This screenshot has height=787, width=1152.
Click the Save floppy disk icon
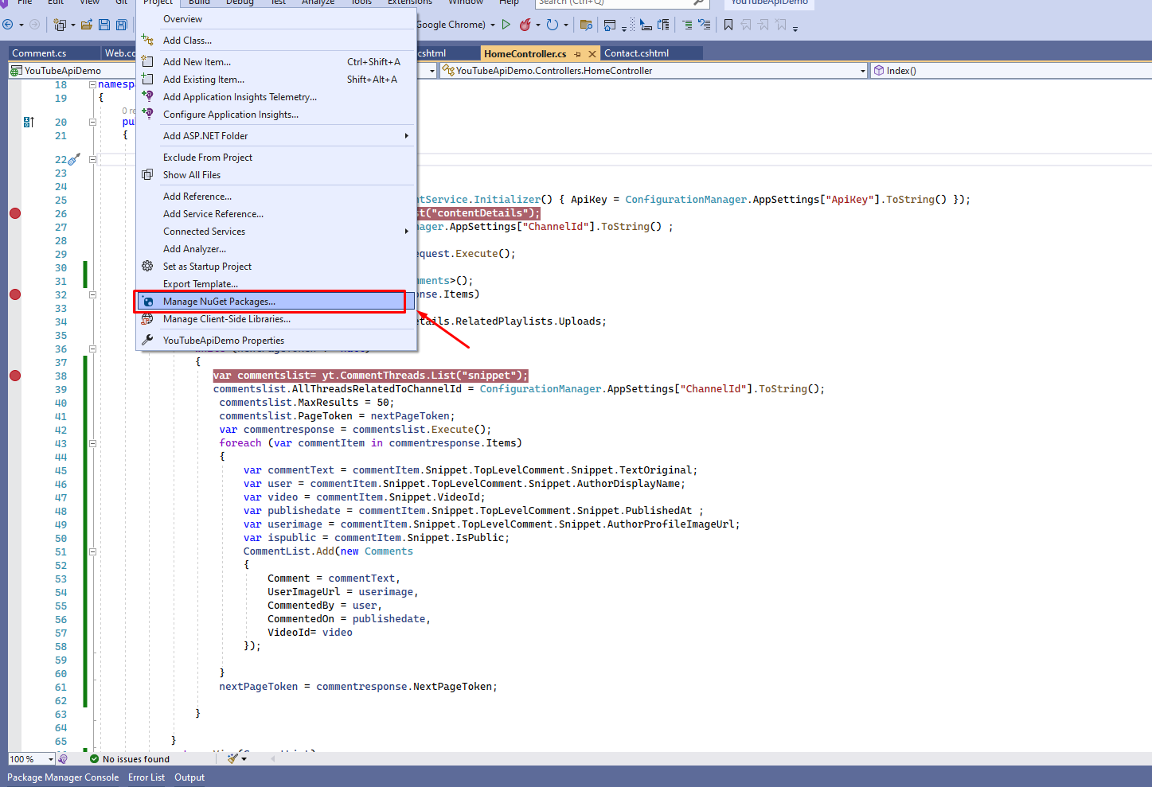coord(104,25)
